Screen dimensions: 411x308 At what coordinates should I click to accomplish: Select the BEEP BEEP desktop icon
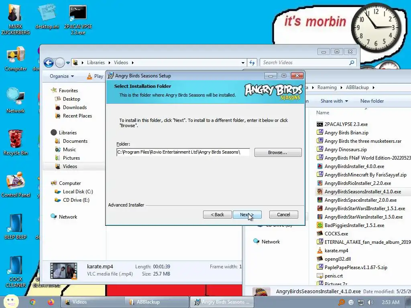pos(16,227)
